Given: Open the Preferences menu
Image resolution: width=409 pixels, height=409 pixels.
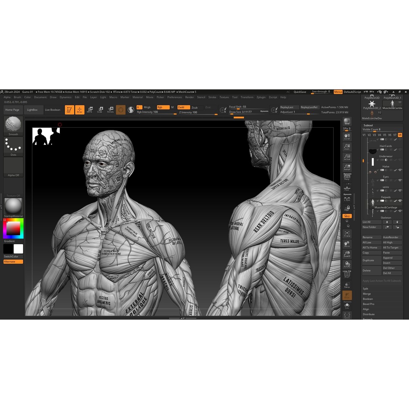Looking at the screenshot, I should [175, 97].
